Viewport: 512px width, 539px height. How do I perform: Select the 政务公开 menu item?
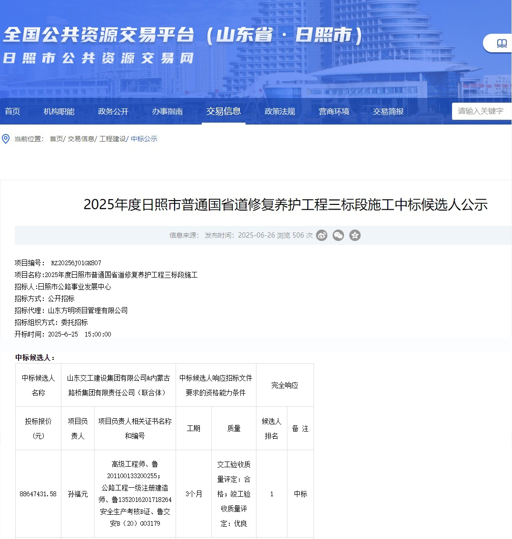pyautogui.click(x=113, y=111)
